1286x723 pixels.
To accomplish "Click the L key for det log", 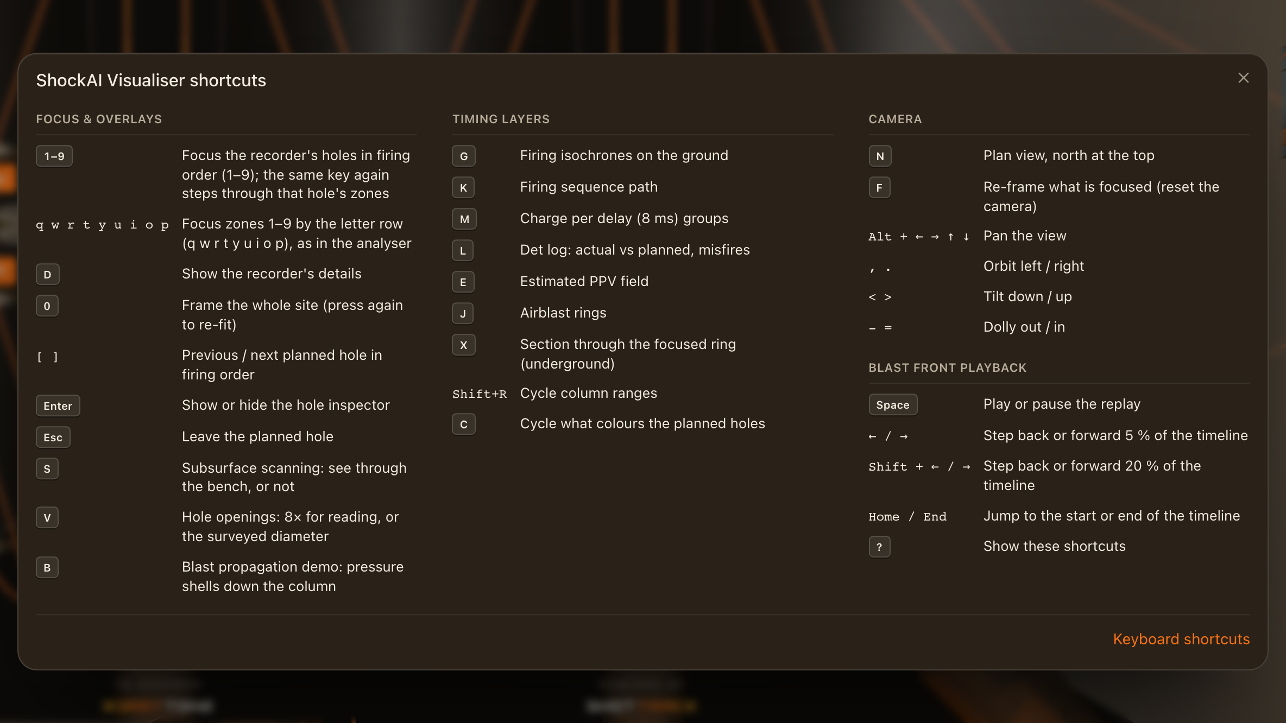I will click(463, 251).
